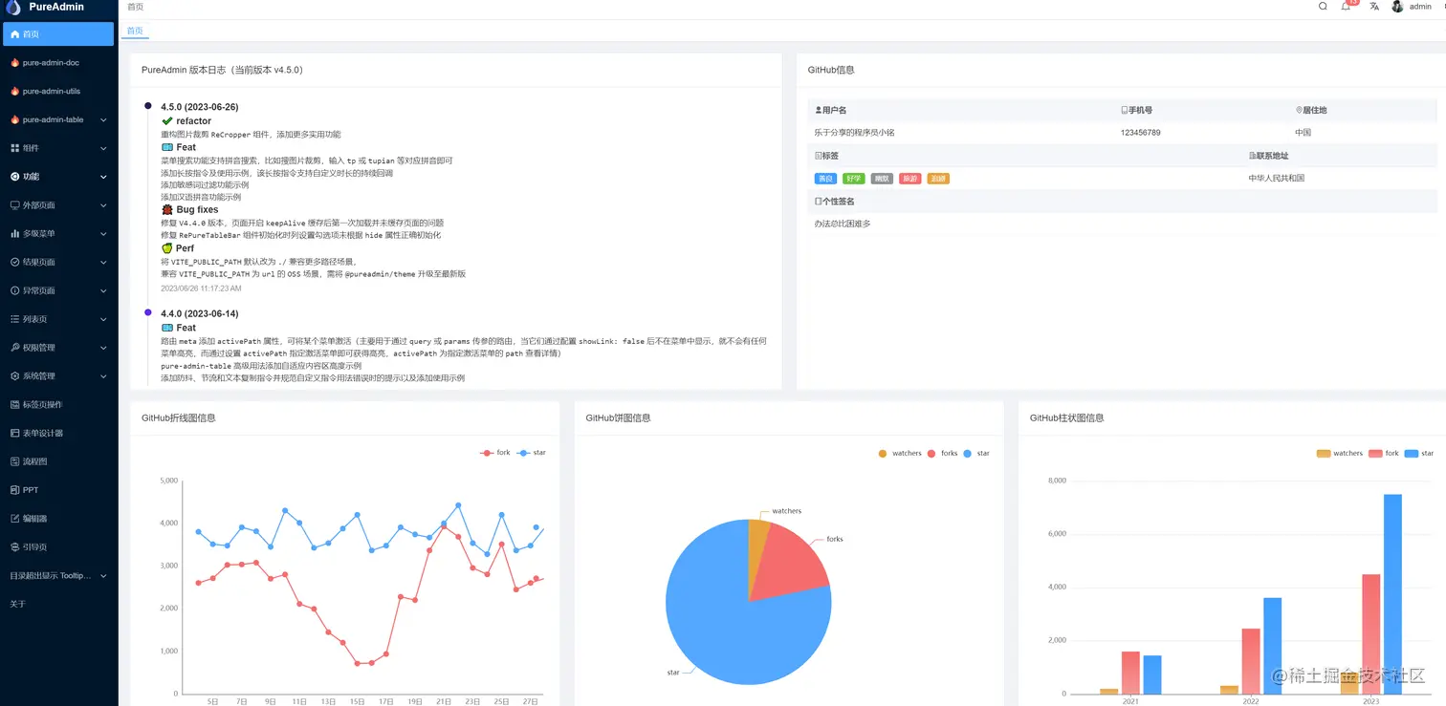Click the green 好学 tag
This screenshot has height=706, width=1446.
coord(854,179)
